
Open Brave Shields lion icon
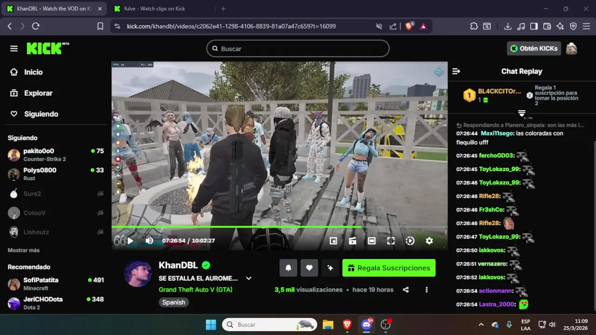click(409, 27)
